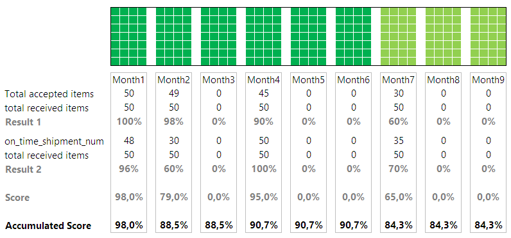Click the Month1 dark green grid block
511x238 pixels.
pyautogui.click(x=129, y=36)
